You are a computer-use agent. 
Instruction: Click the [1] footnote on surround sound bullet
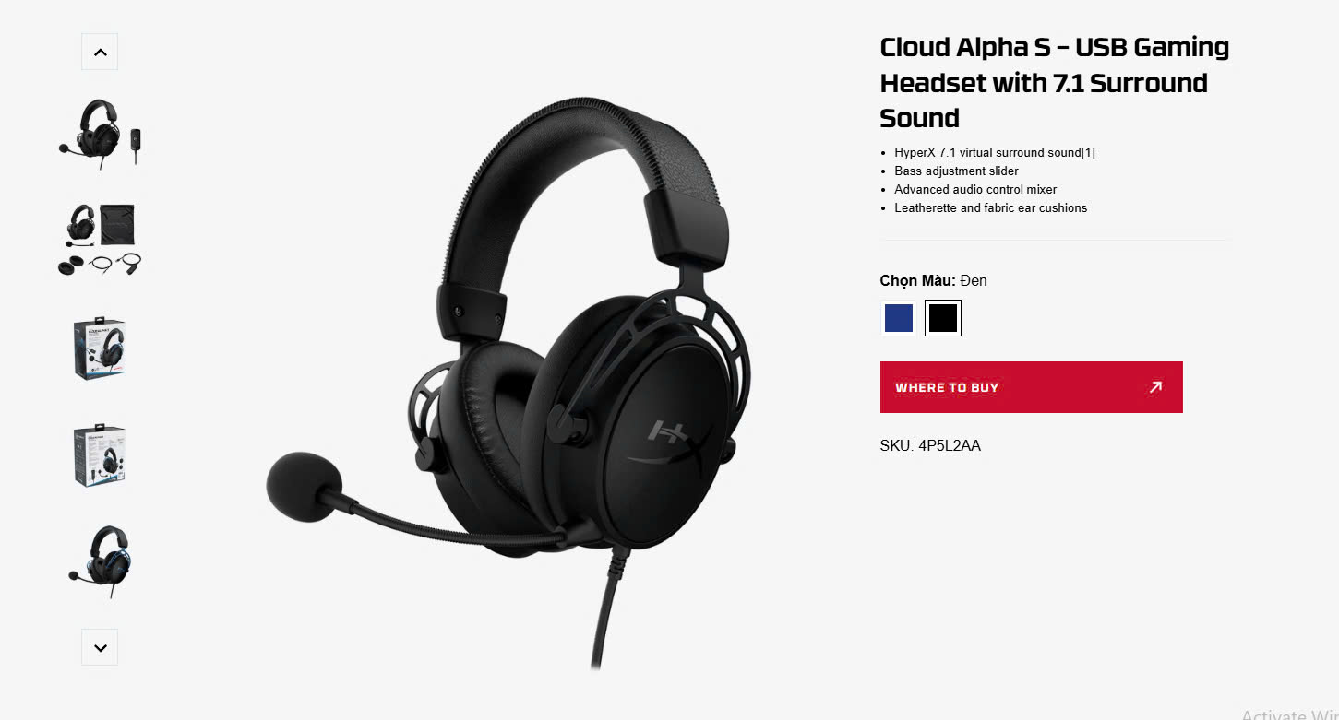point(1088,152)
